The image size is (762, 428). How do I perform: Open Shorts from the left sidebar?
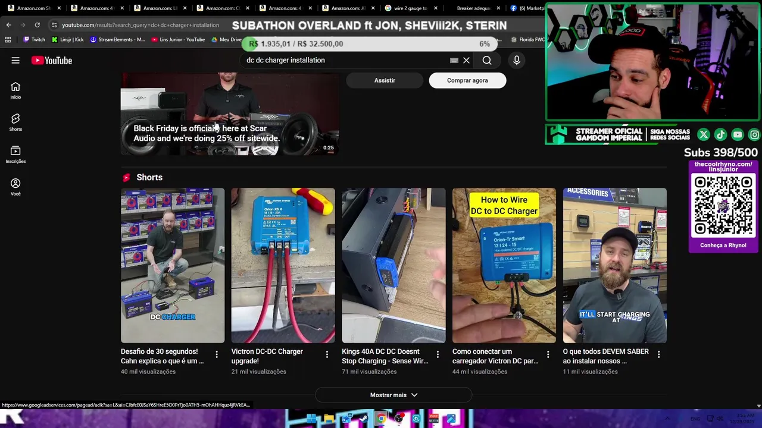click(15, 122)
